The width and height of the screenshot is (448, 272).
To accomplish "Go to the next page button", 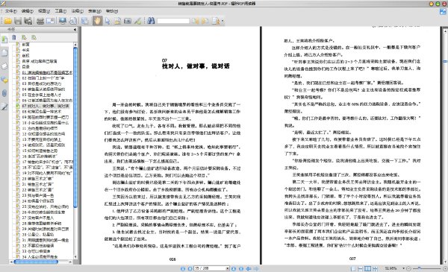I will click(x=234, y=268).
